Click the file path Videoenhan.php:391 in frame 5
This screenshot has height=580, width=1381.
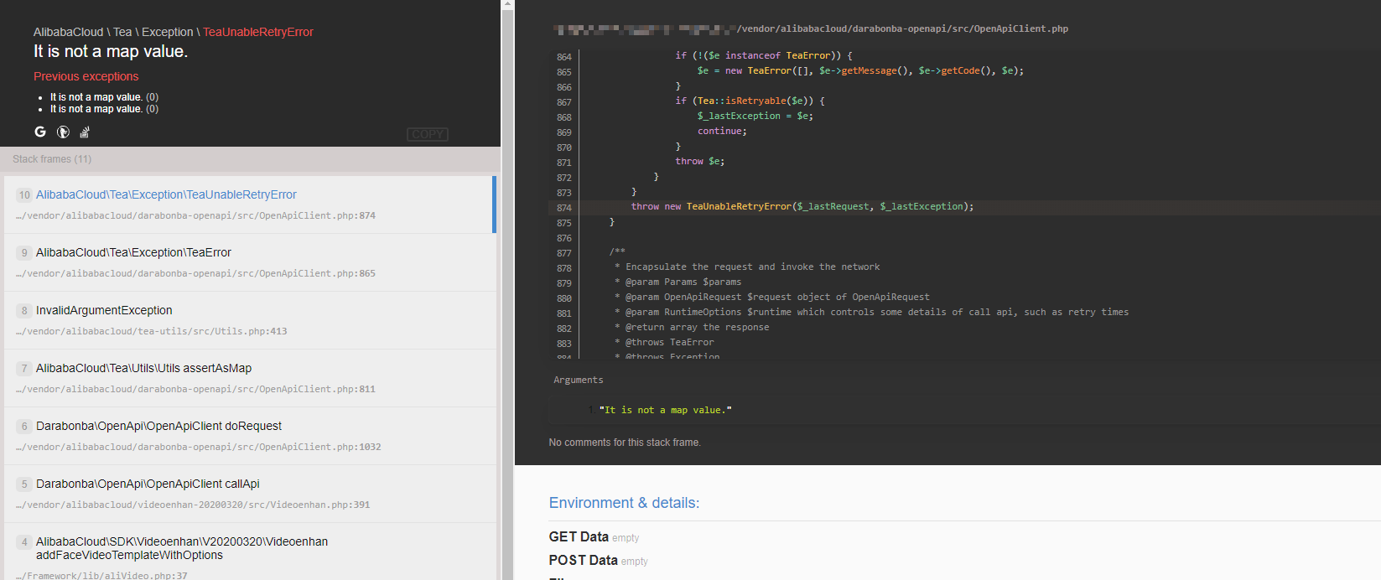pos(193,505)
